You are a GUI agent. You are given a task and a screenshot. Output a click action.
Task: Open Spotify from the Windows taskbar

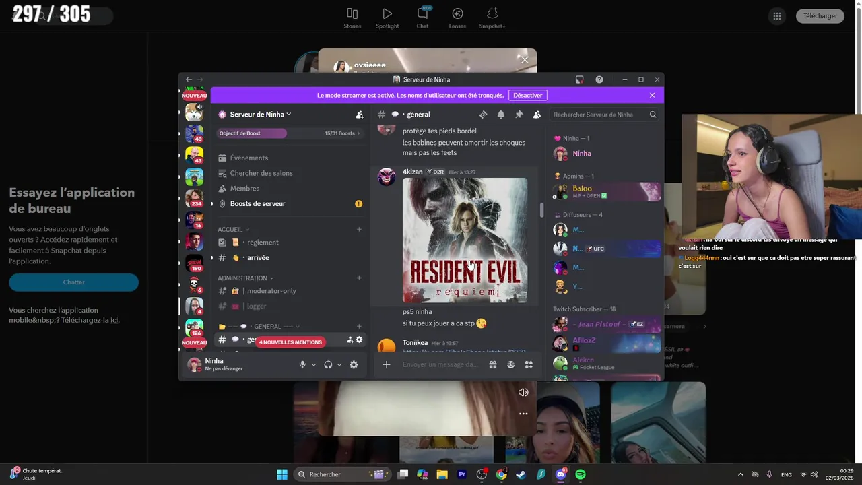point(581,474)
